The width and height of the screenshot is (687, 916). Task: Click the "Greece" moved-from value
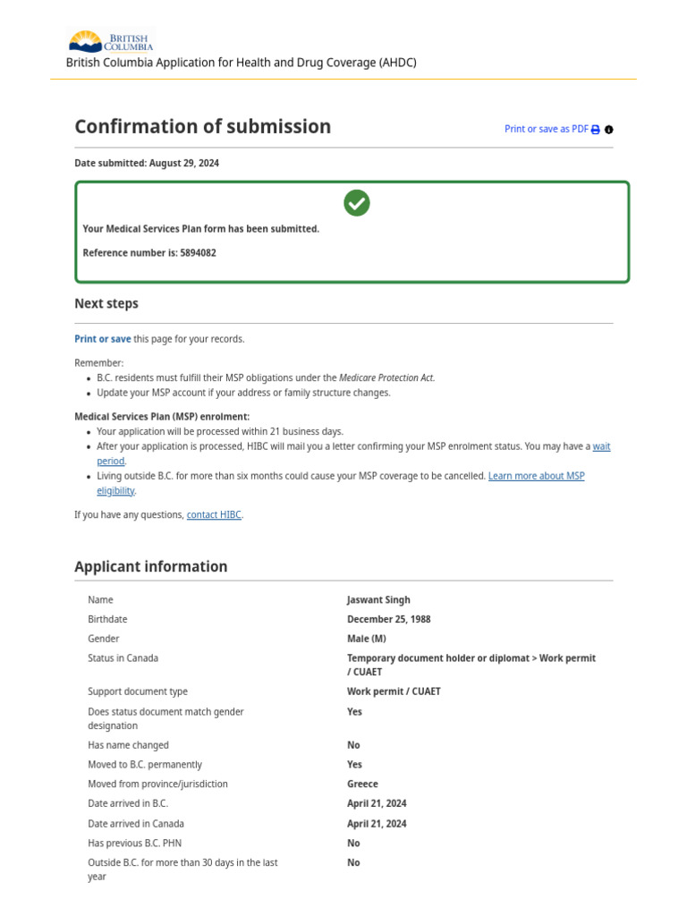[362, 784]
